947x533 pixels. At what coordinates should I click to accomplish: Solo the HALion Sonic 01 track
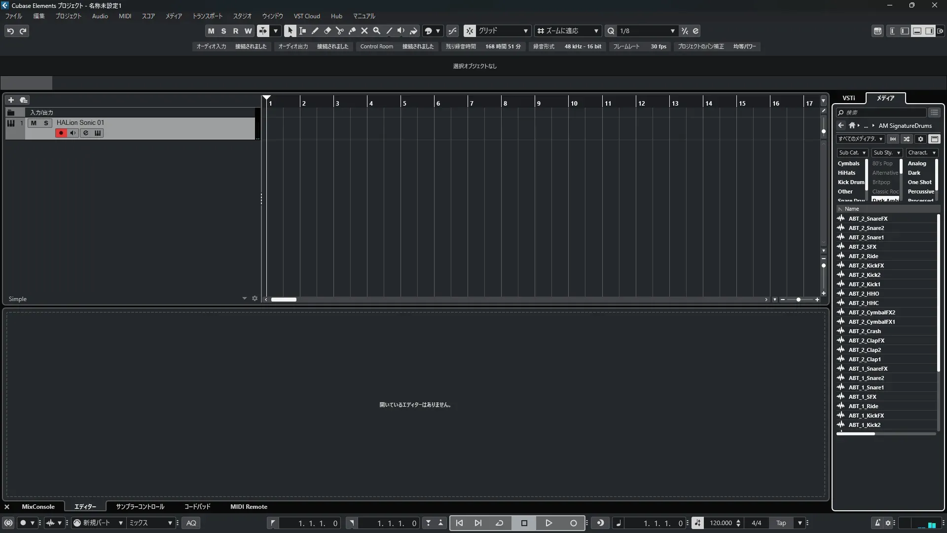point(46,123)
